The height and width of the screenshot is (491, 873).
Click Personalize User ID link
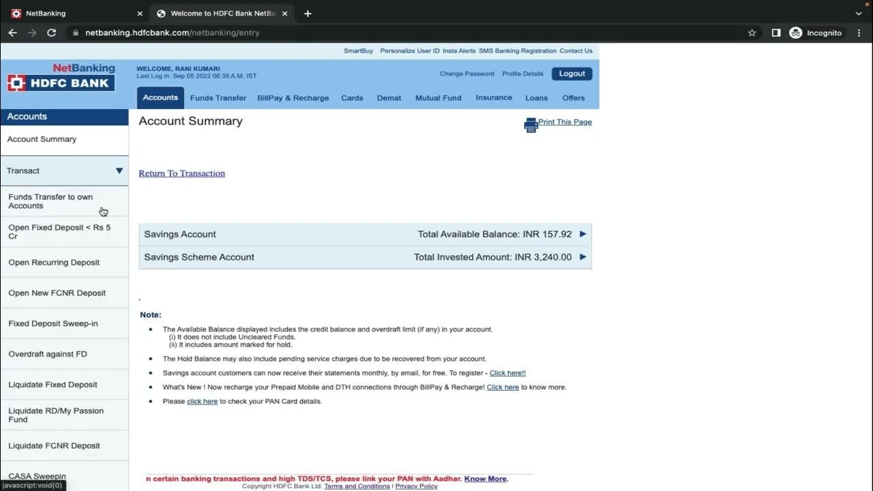(410, 51)
